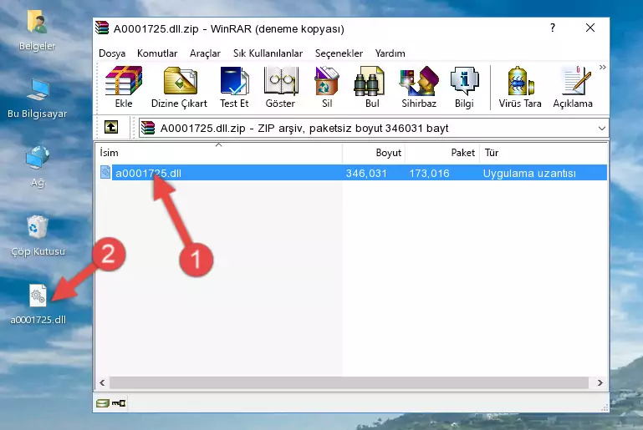
Task: Select Ağ network desktop icon
Action: click(x=38, y=167)
